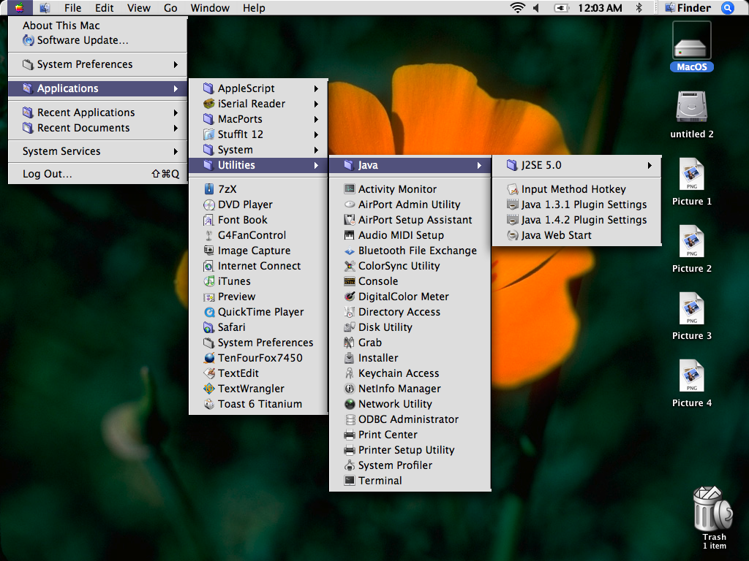Click the volume speaker icon in menu bar
Screen dimensions: 749x561
536,7
